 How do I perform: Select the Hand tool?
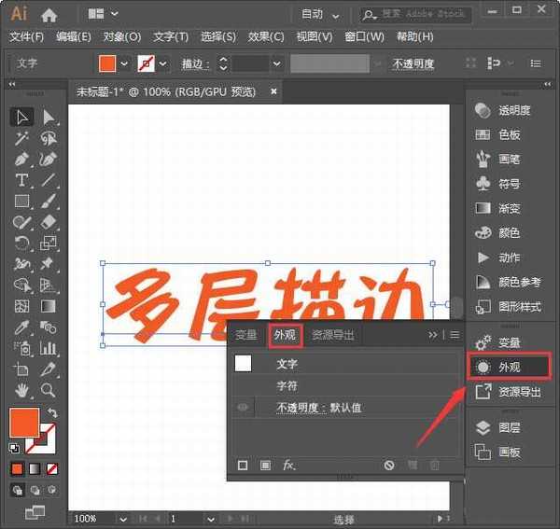tap(21, 391)
